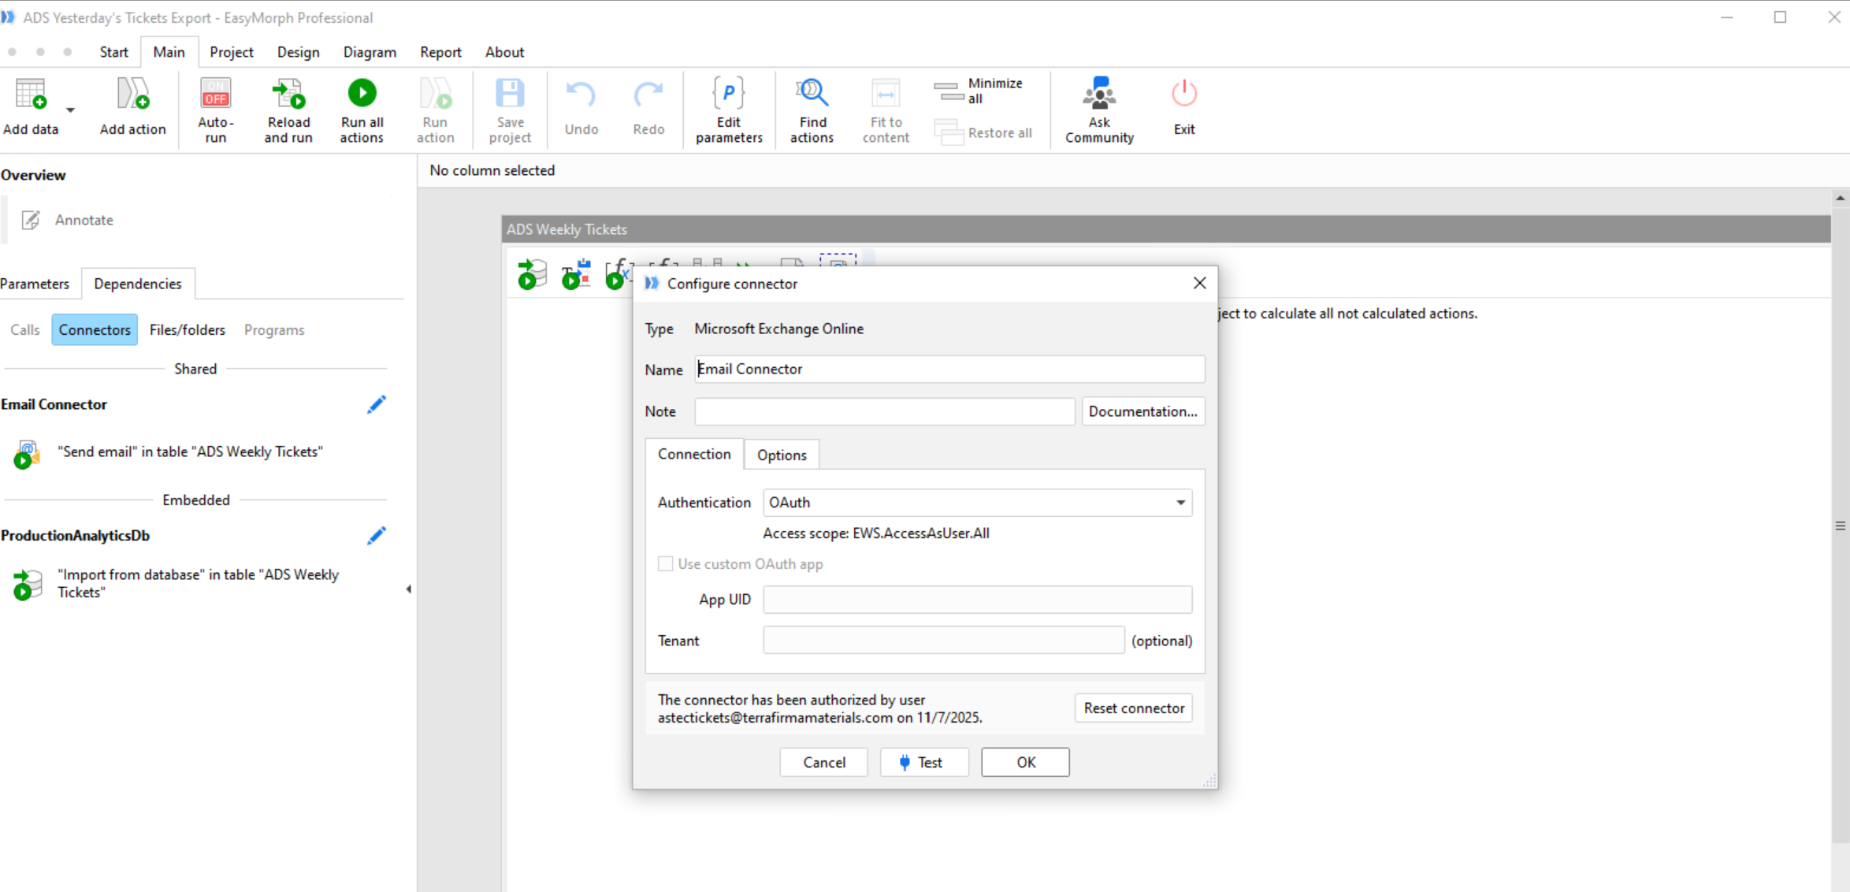Expand the Add data dropdown arrow
Image resolution: width=1850 pixels, height=892 pixels.
70,110
